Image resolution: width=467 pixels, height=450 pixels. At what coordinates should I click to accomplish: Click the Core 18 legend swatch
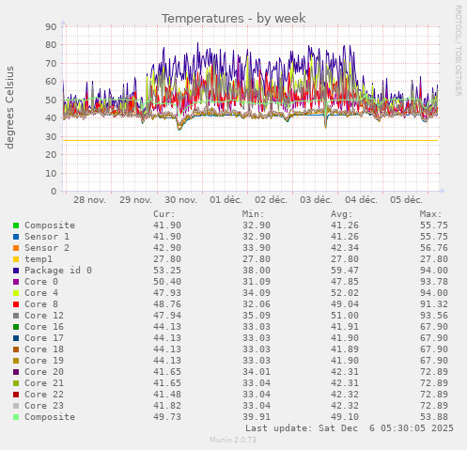pyautogui.click(x=16, y=349)
